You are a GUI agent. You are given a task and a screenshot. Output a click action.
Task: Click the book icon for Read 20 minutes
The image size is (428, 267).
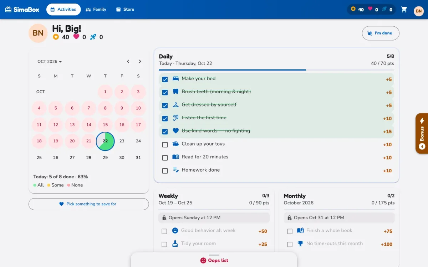tap(175, 157)
